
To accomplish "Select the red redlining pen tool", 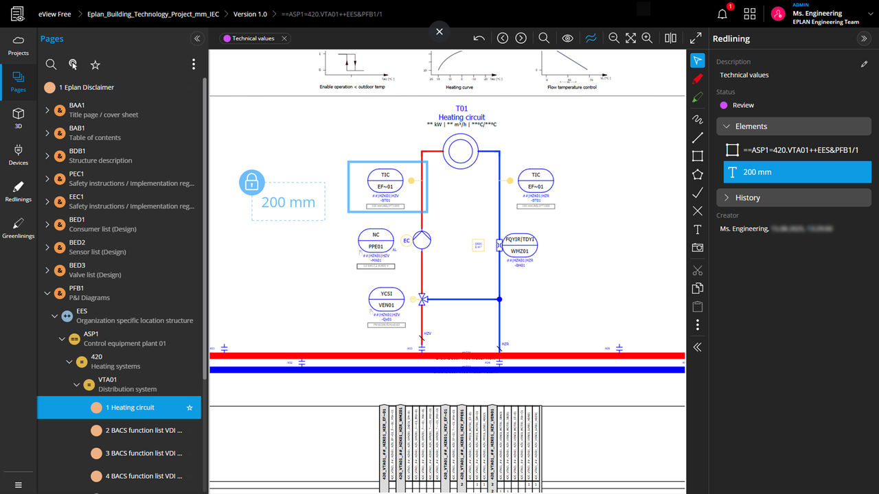I will tap(698, 79).
